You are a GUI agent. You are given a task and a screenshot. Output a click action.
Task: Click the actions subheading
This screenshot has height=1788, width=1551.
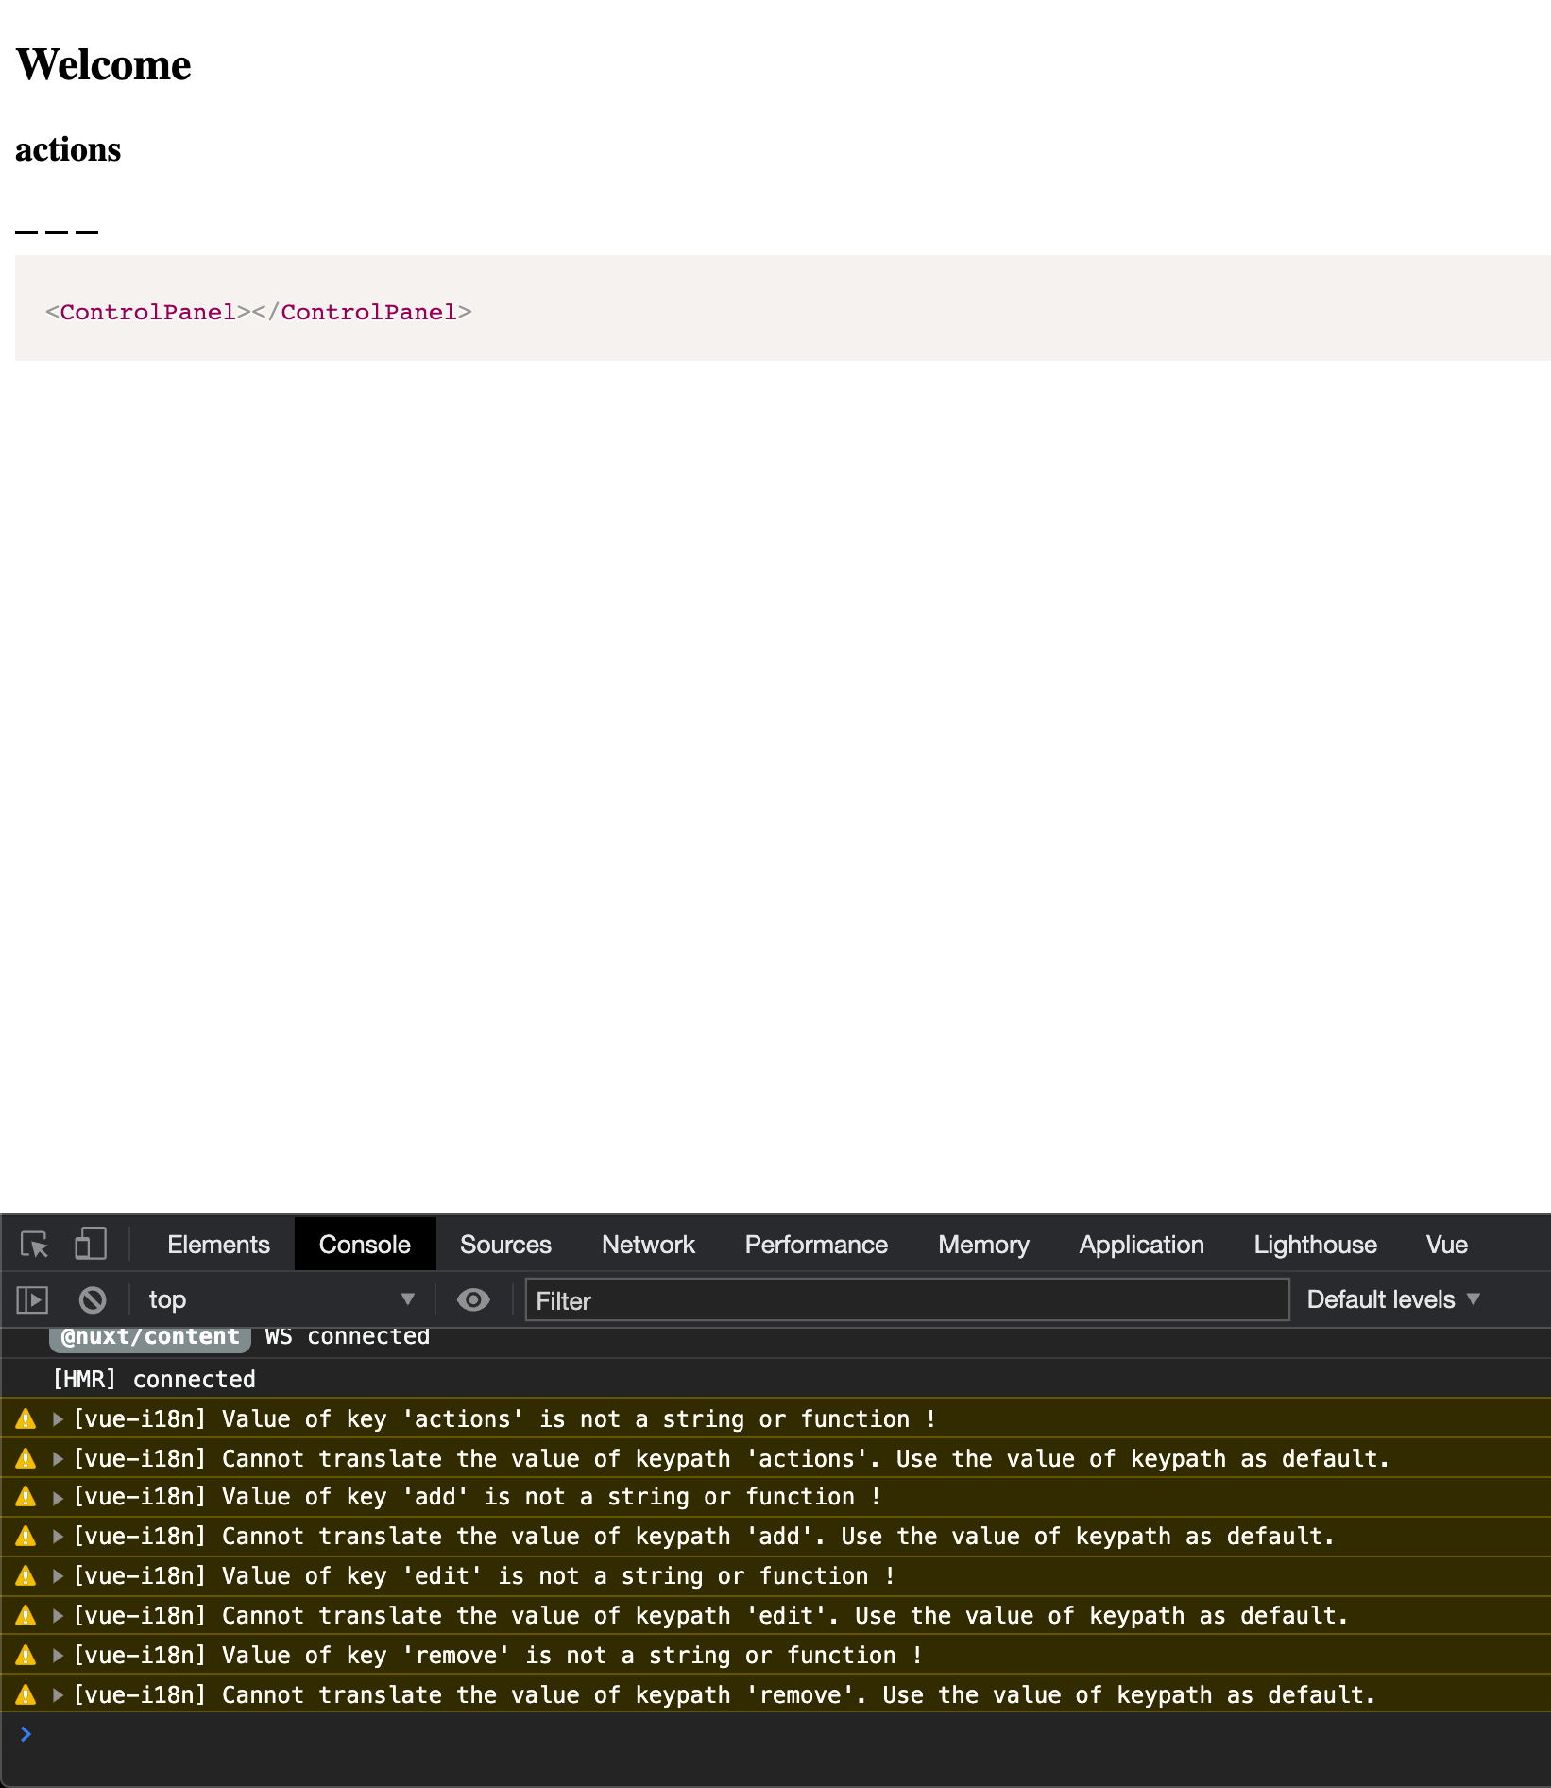click(68, 149)
